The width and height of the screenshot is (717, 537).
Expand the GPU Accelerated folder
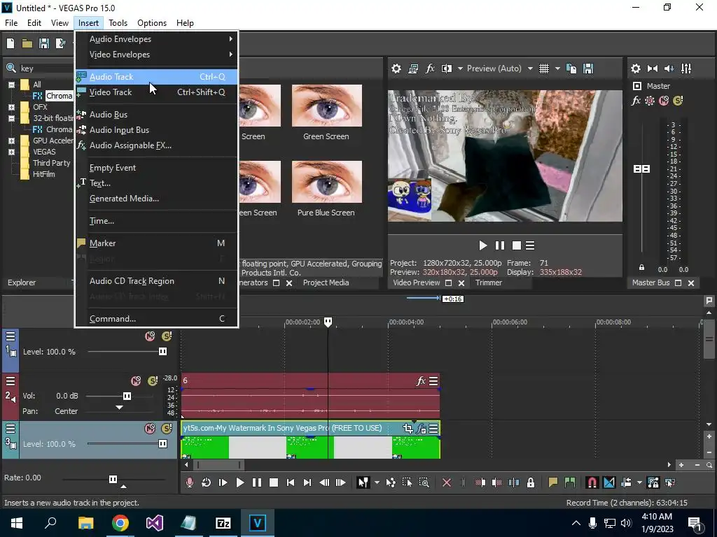pos(11,141)
